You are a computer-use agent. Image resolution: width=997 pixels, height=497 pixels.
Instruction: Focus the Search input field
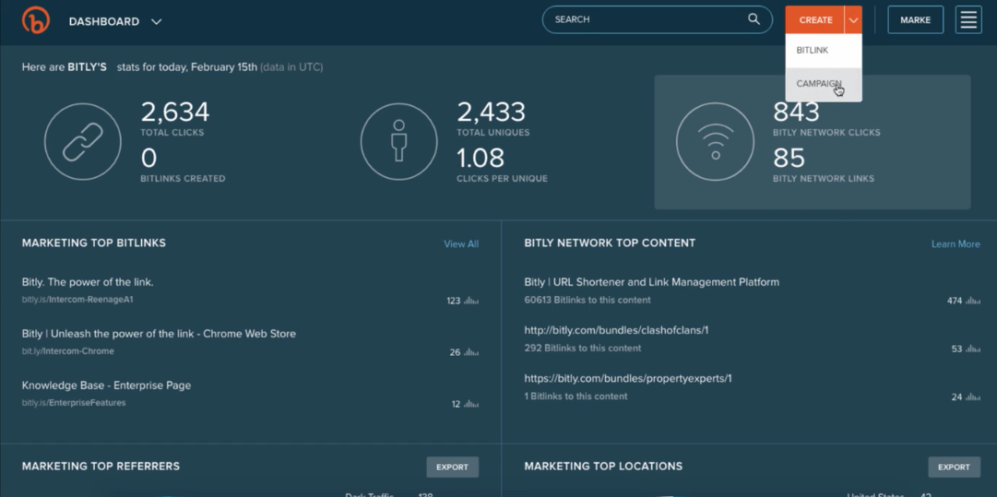pyautogui.click(x=657, y=19)
